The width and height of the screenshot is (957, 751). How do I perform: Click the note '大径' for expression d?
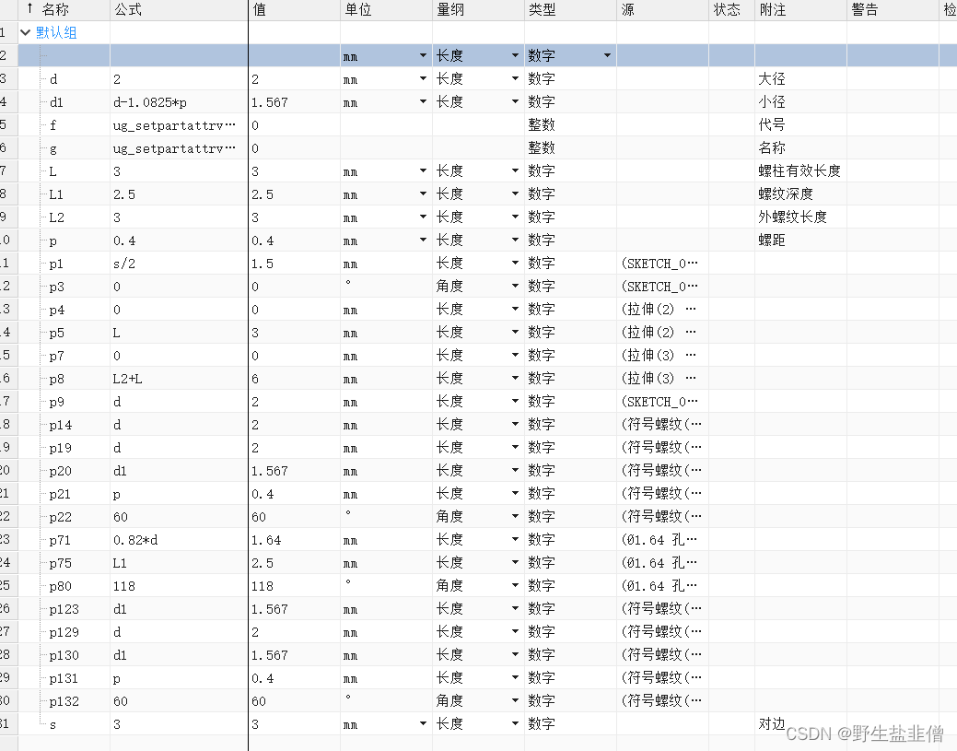tap(772, 78)
